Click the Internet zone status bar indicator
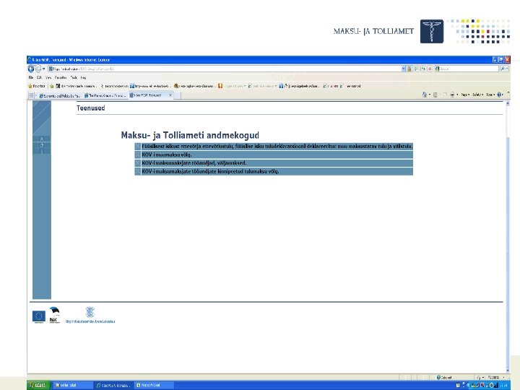The width and height of the screenshot is (520, 390). click(444, 378)
